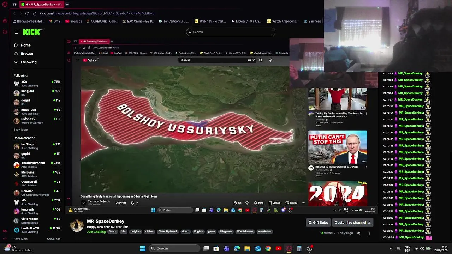Open the COREPUNK bookmark

(x=102, y=21)
